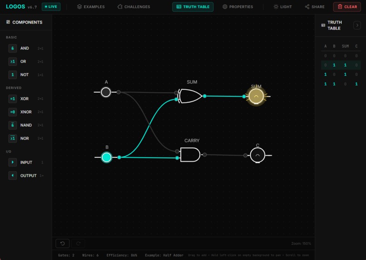Click the "Example: Half Adder" status text

coord(164,255)
